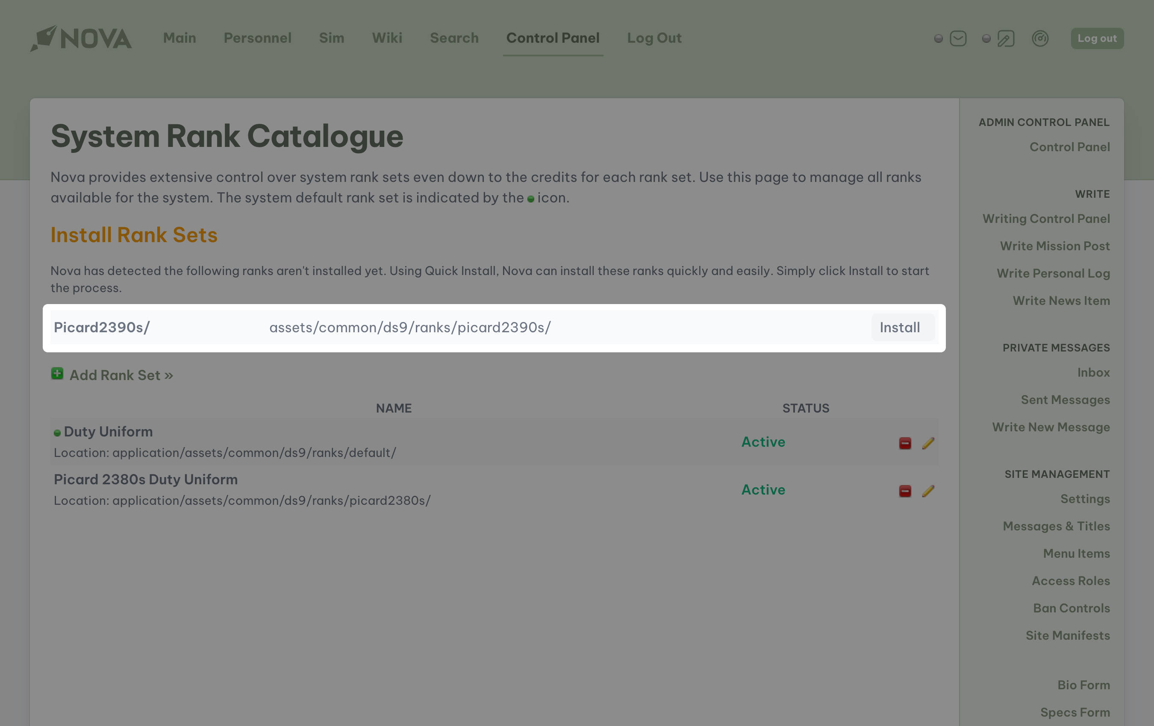Open the Personnel menu
The width and height of the screenshot is (1154, 726).
point(257,38)
